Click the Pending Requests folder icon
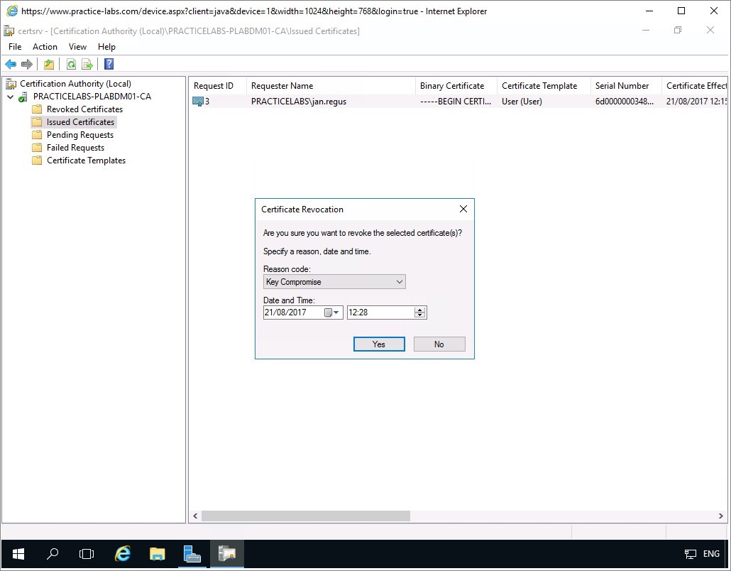Screen dimensions: 731x571 (x=37, y=135)
